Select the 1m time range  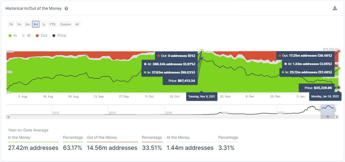(x=19, y=24)
